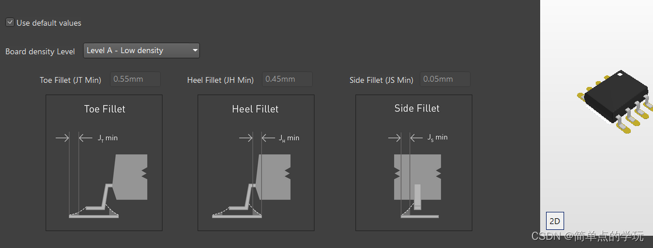Click the Board density Level label
The height and width of the screenshot is (248, 653).
pyautogui.click(x=40, y=51)
